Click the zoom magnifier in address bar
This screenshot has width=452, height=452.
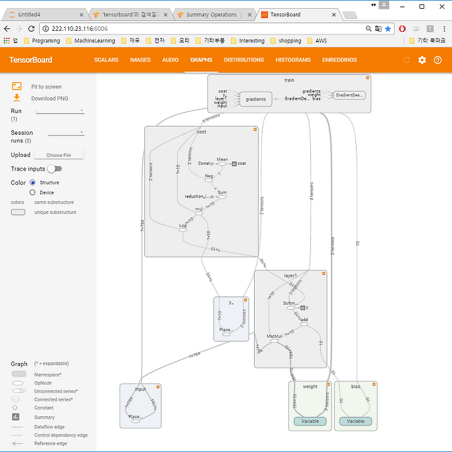369,29
